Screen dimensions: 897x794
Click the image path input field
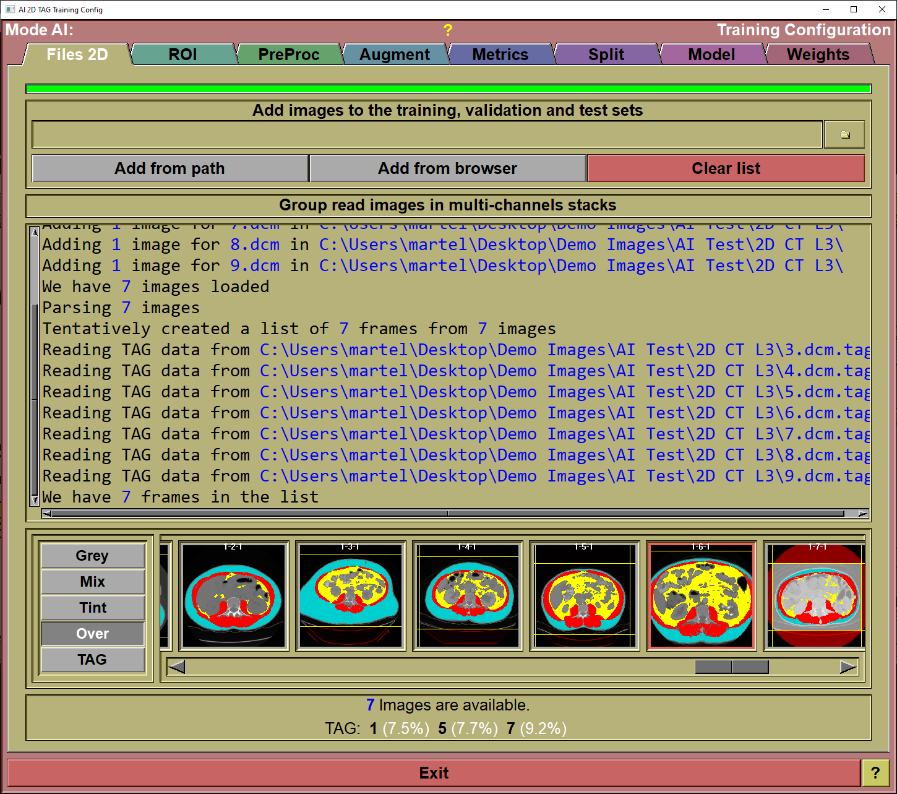pos(427,135)
